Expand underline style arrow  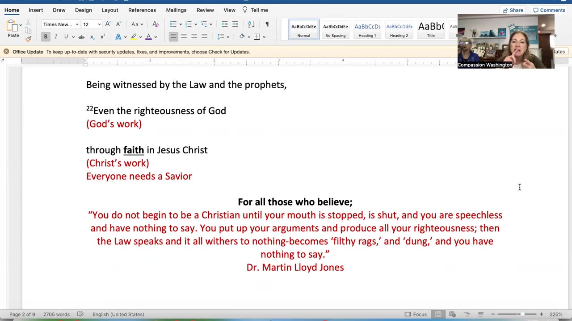[x=73, y=37]
